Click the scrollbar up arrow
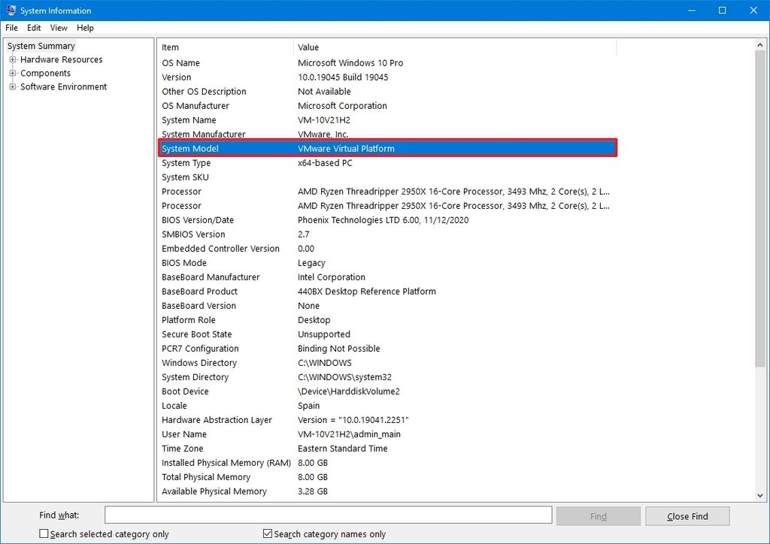This screenshot has height=544, width=770. 760,44
